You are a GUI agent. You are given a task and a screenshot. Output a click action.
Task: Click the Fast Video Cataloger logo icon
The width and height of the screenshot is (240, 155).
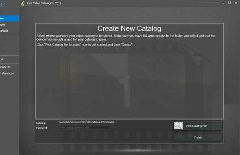pyautogui.click(x=23, y=3)
